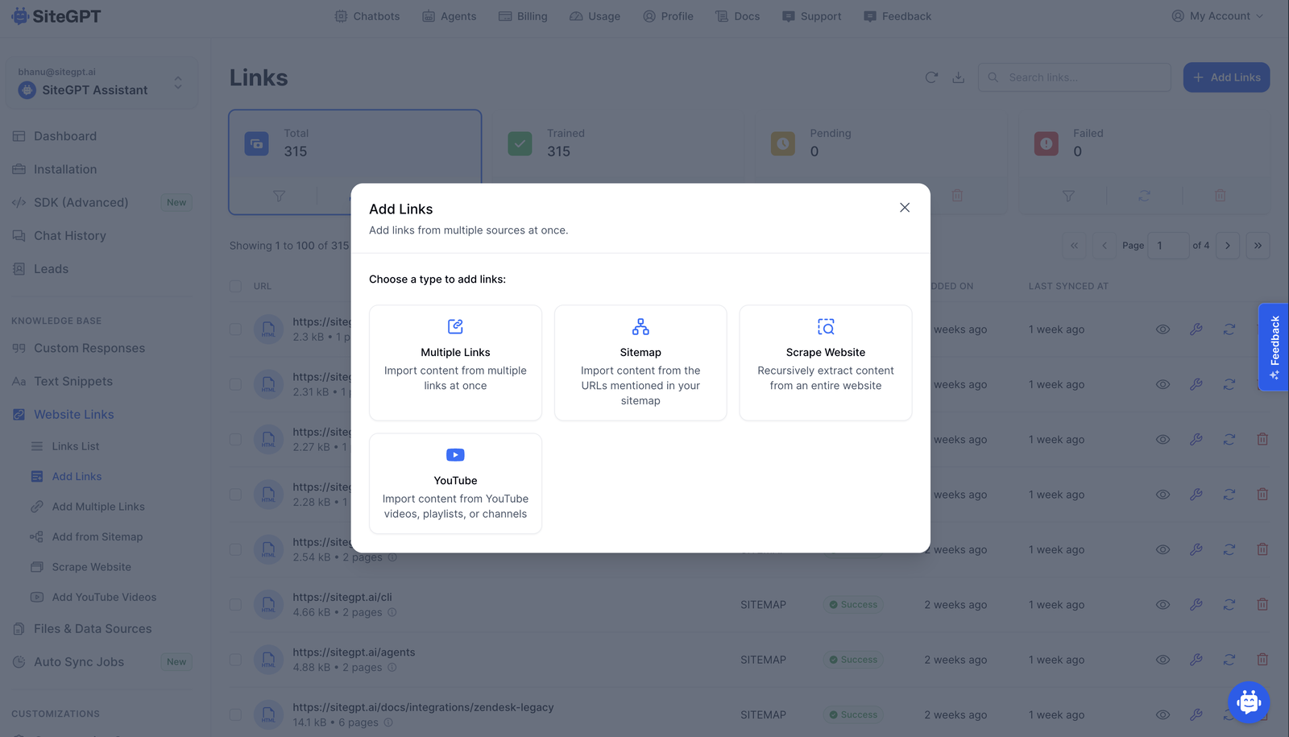Choose the Multiple Links card
The height and width of the screenshot is (737, 1289).
(x=455, y=362)
